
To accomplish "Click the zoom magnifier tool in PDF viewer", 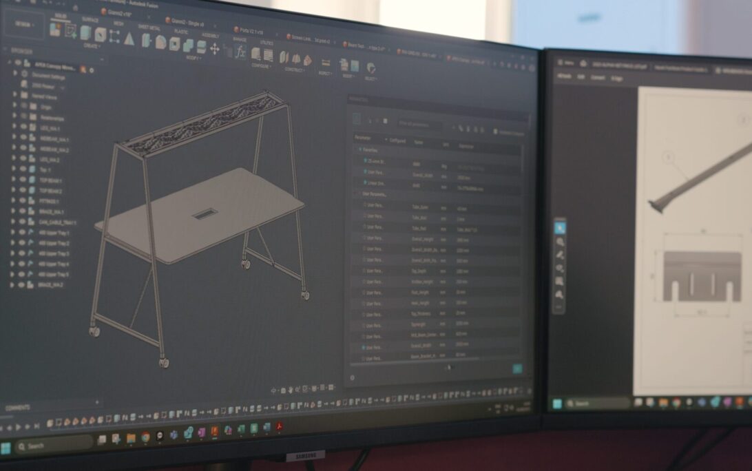I will [560, 241].
